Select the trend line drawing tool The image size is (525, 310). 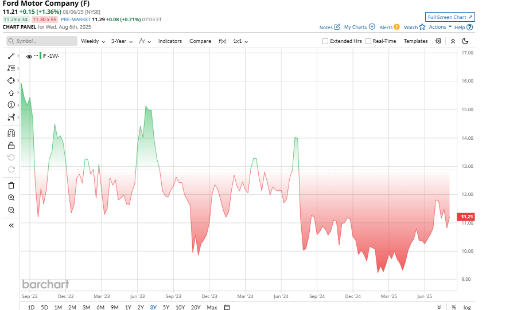point(11,56)
